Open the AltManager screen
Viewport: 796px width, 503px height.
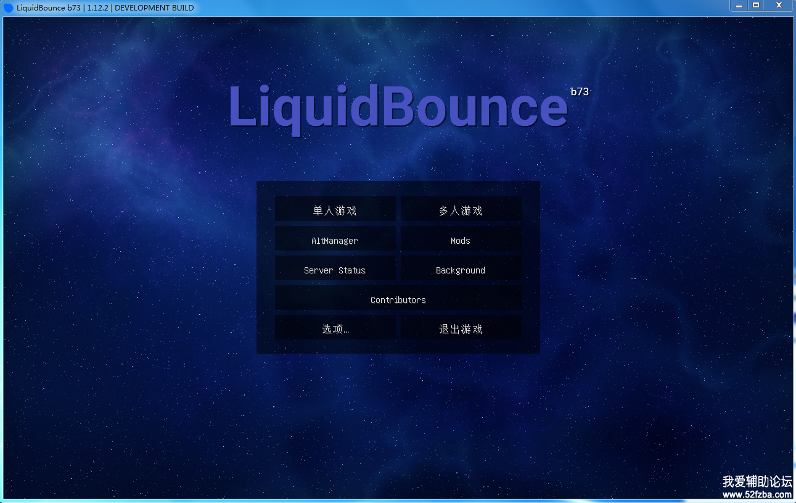(x=335, y=241)
